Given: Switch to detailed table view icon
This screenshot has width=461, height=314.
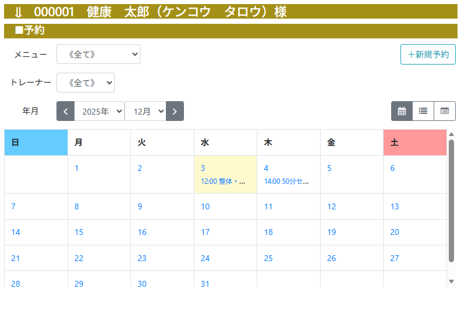Looking at the screenshot, I should (445, 111).
